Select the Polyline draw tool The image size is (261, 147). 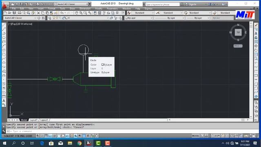click(x=4, y=33)
